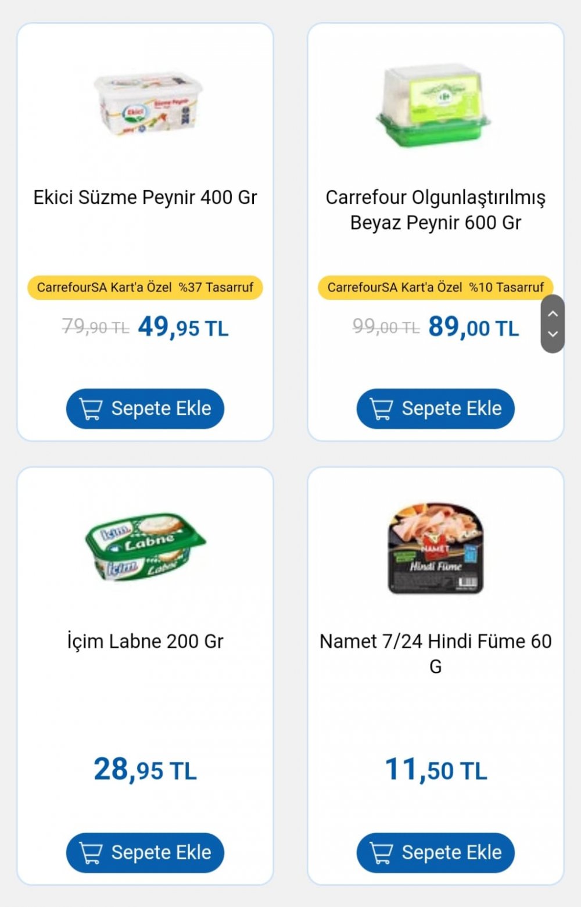Open Carrefour Beyaz Peynir product image

(433, 105)
